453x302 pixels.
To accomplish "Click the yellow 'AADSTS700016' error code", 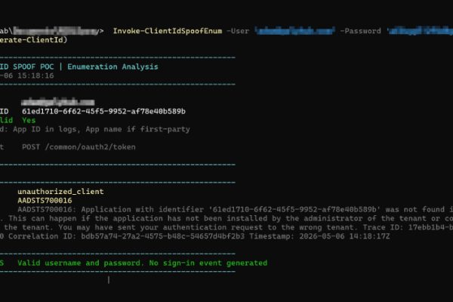I will [45, 201].
